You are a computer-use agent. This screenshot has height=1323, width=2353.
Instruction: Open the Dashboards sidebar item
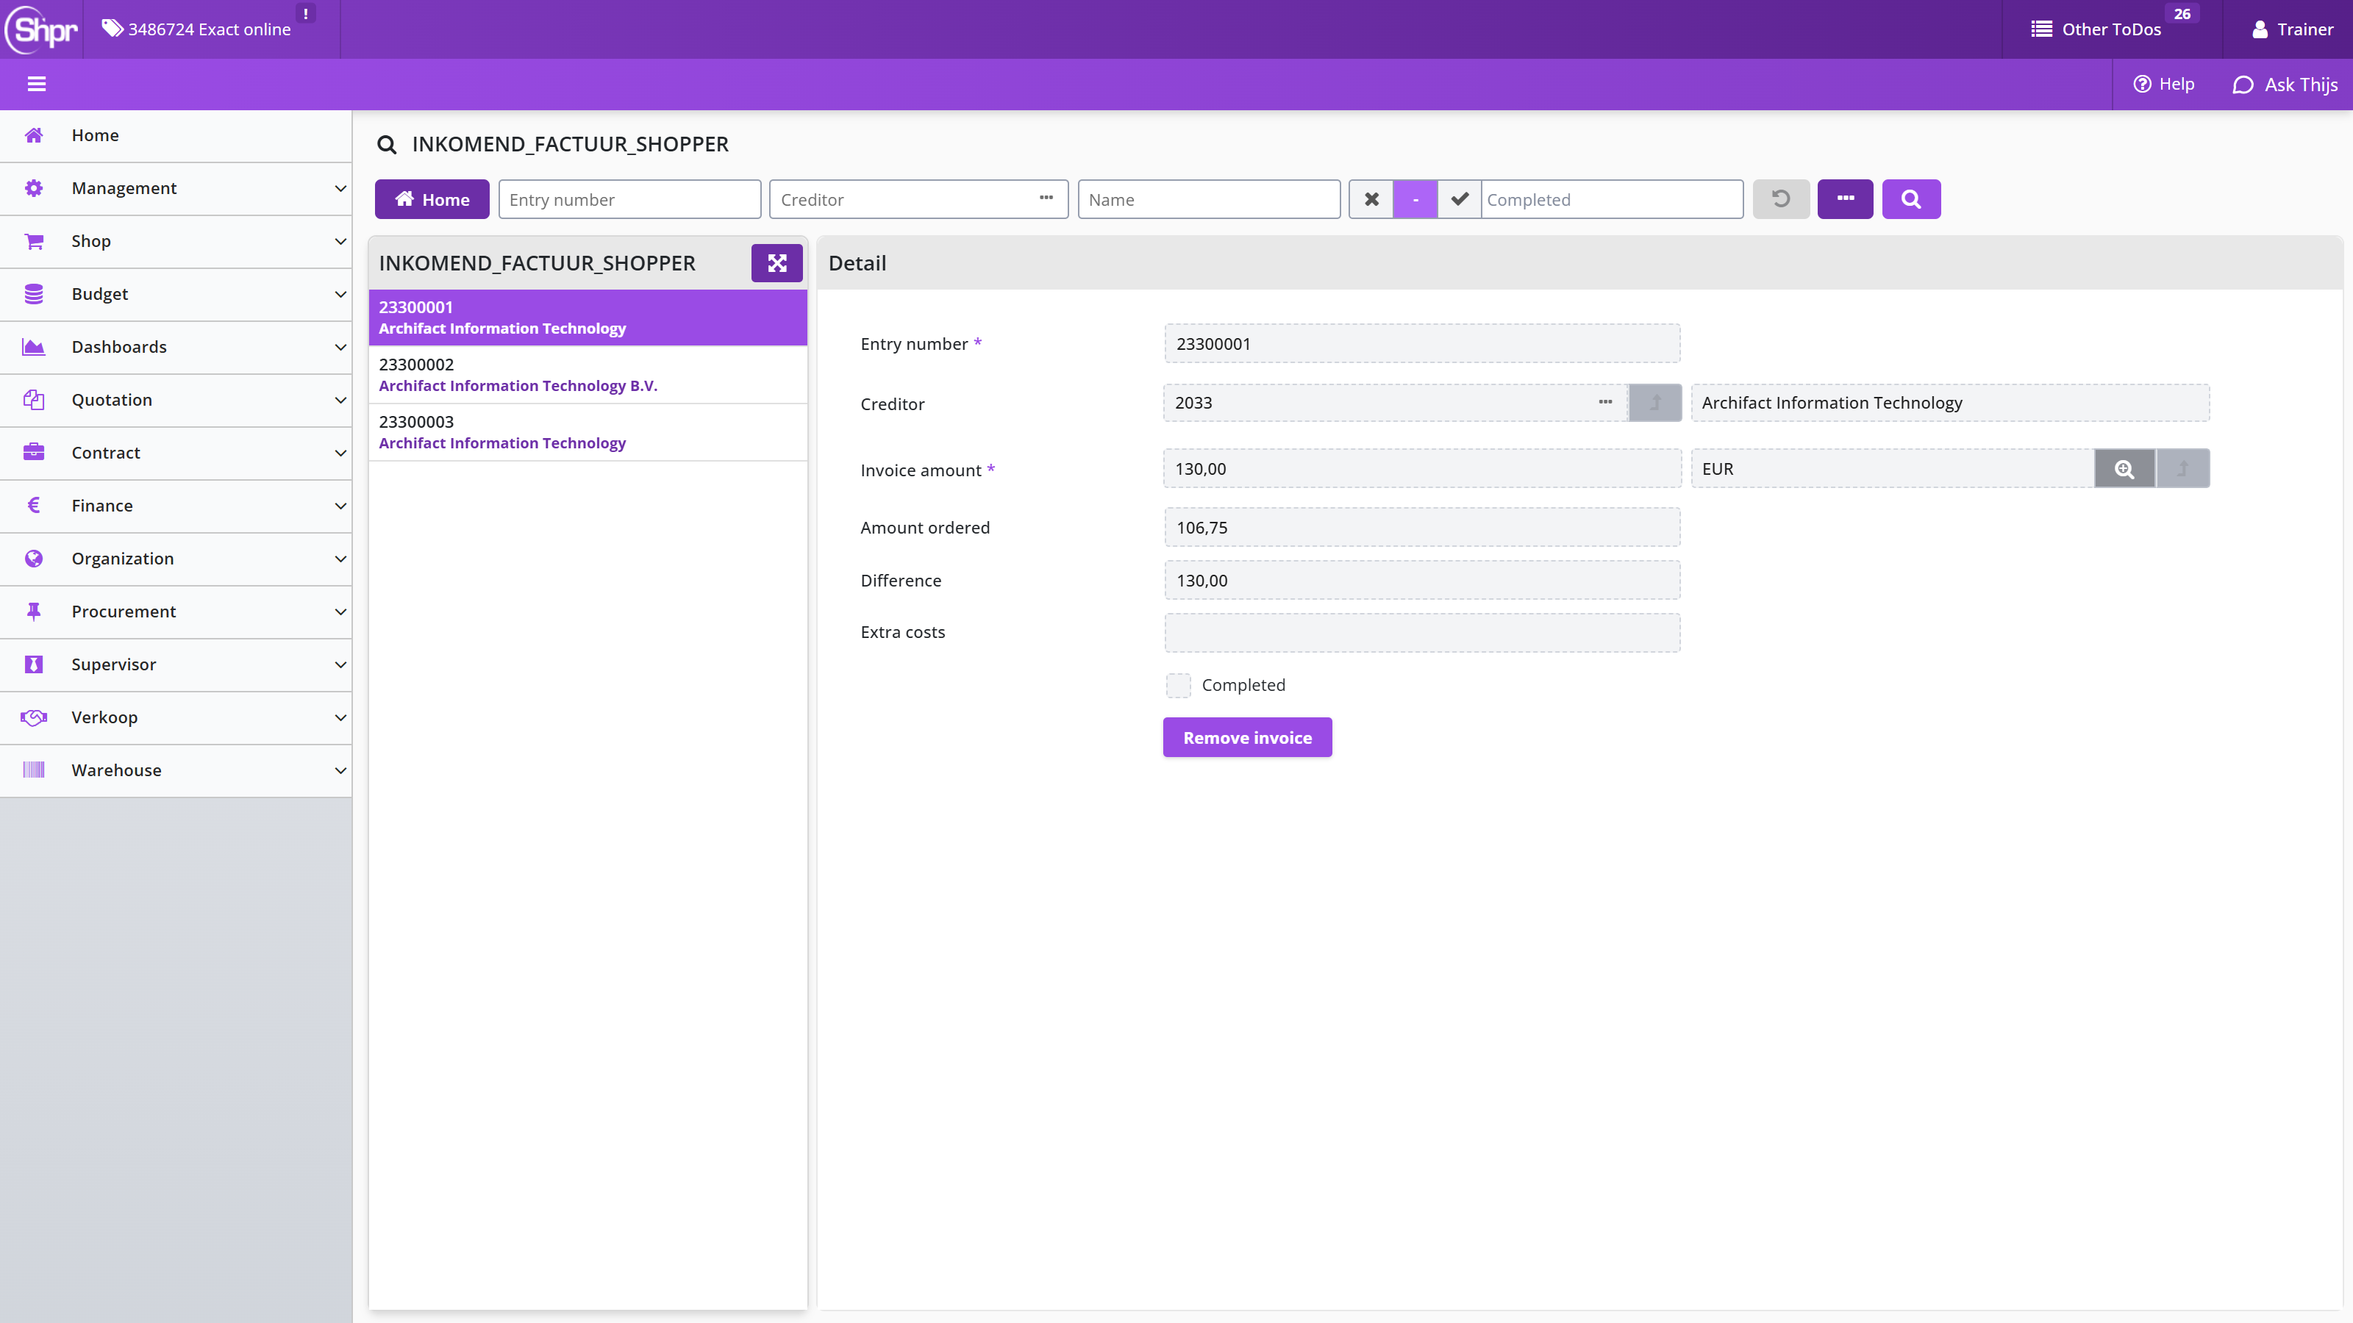(x=176, y=347)
